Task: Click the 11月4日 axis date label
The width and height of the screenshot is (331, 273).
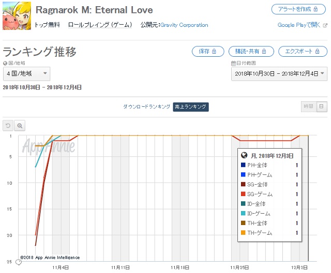Action: [61, 267]
